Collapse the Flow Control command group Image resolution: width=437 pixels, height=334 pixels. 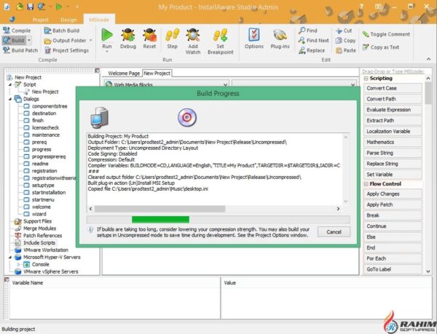point(366,184)
